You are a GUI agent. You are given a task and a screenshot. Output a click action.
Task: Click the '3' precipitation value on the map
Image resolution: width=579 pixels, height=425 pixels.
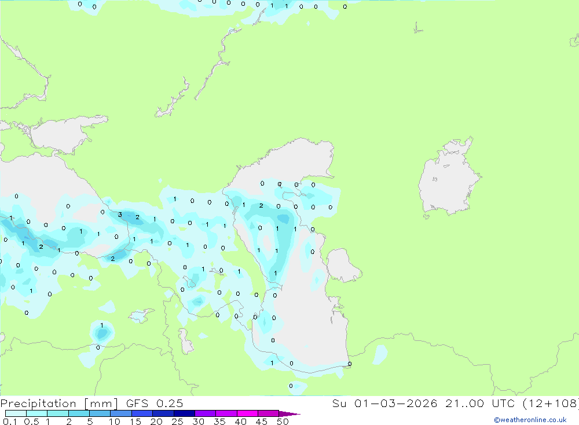(x=120, y=215)
